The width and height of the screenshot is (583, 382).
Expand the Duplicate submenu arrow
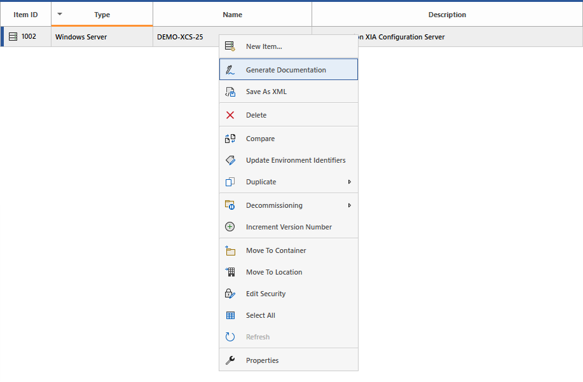[x=349, y=182]
